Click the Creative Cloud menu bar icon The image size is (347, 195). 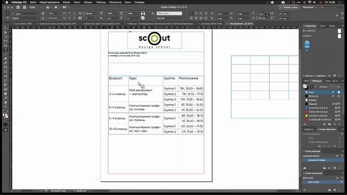point(283,2)
